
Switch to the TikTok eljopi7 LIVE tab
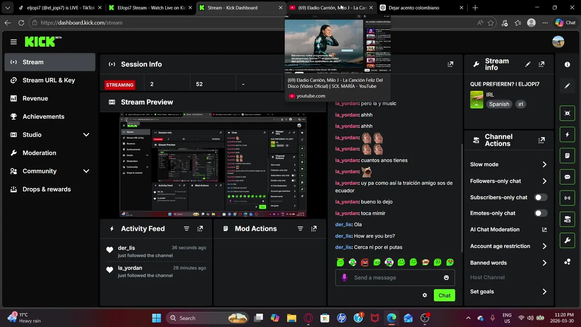(59, 8)
